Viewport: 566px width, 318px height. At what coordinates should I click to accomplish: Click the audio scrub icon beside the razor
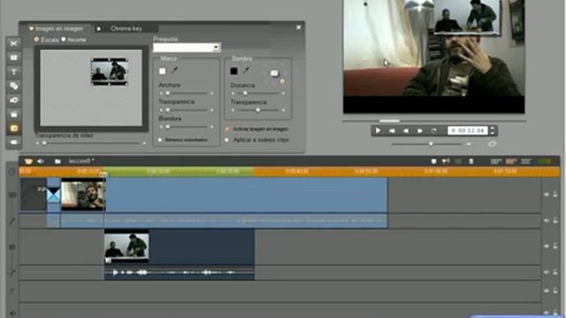(x=446, y=161)
